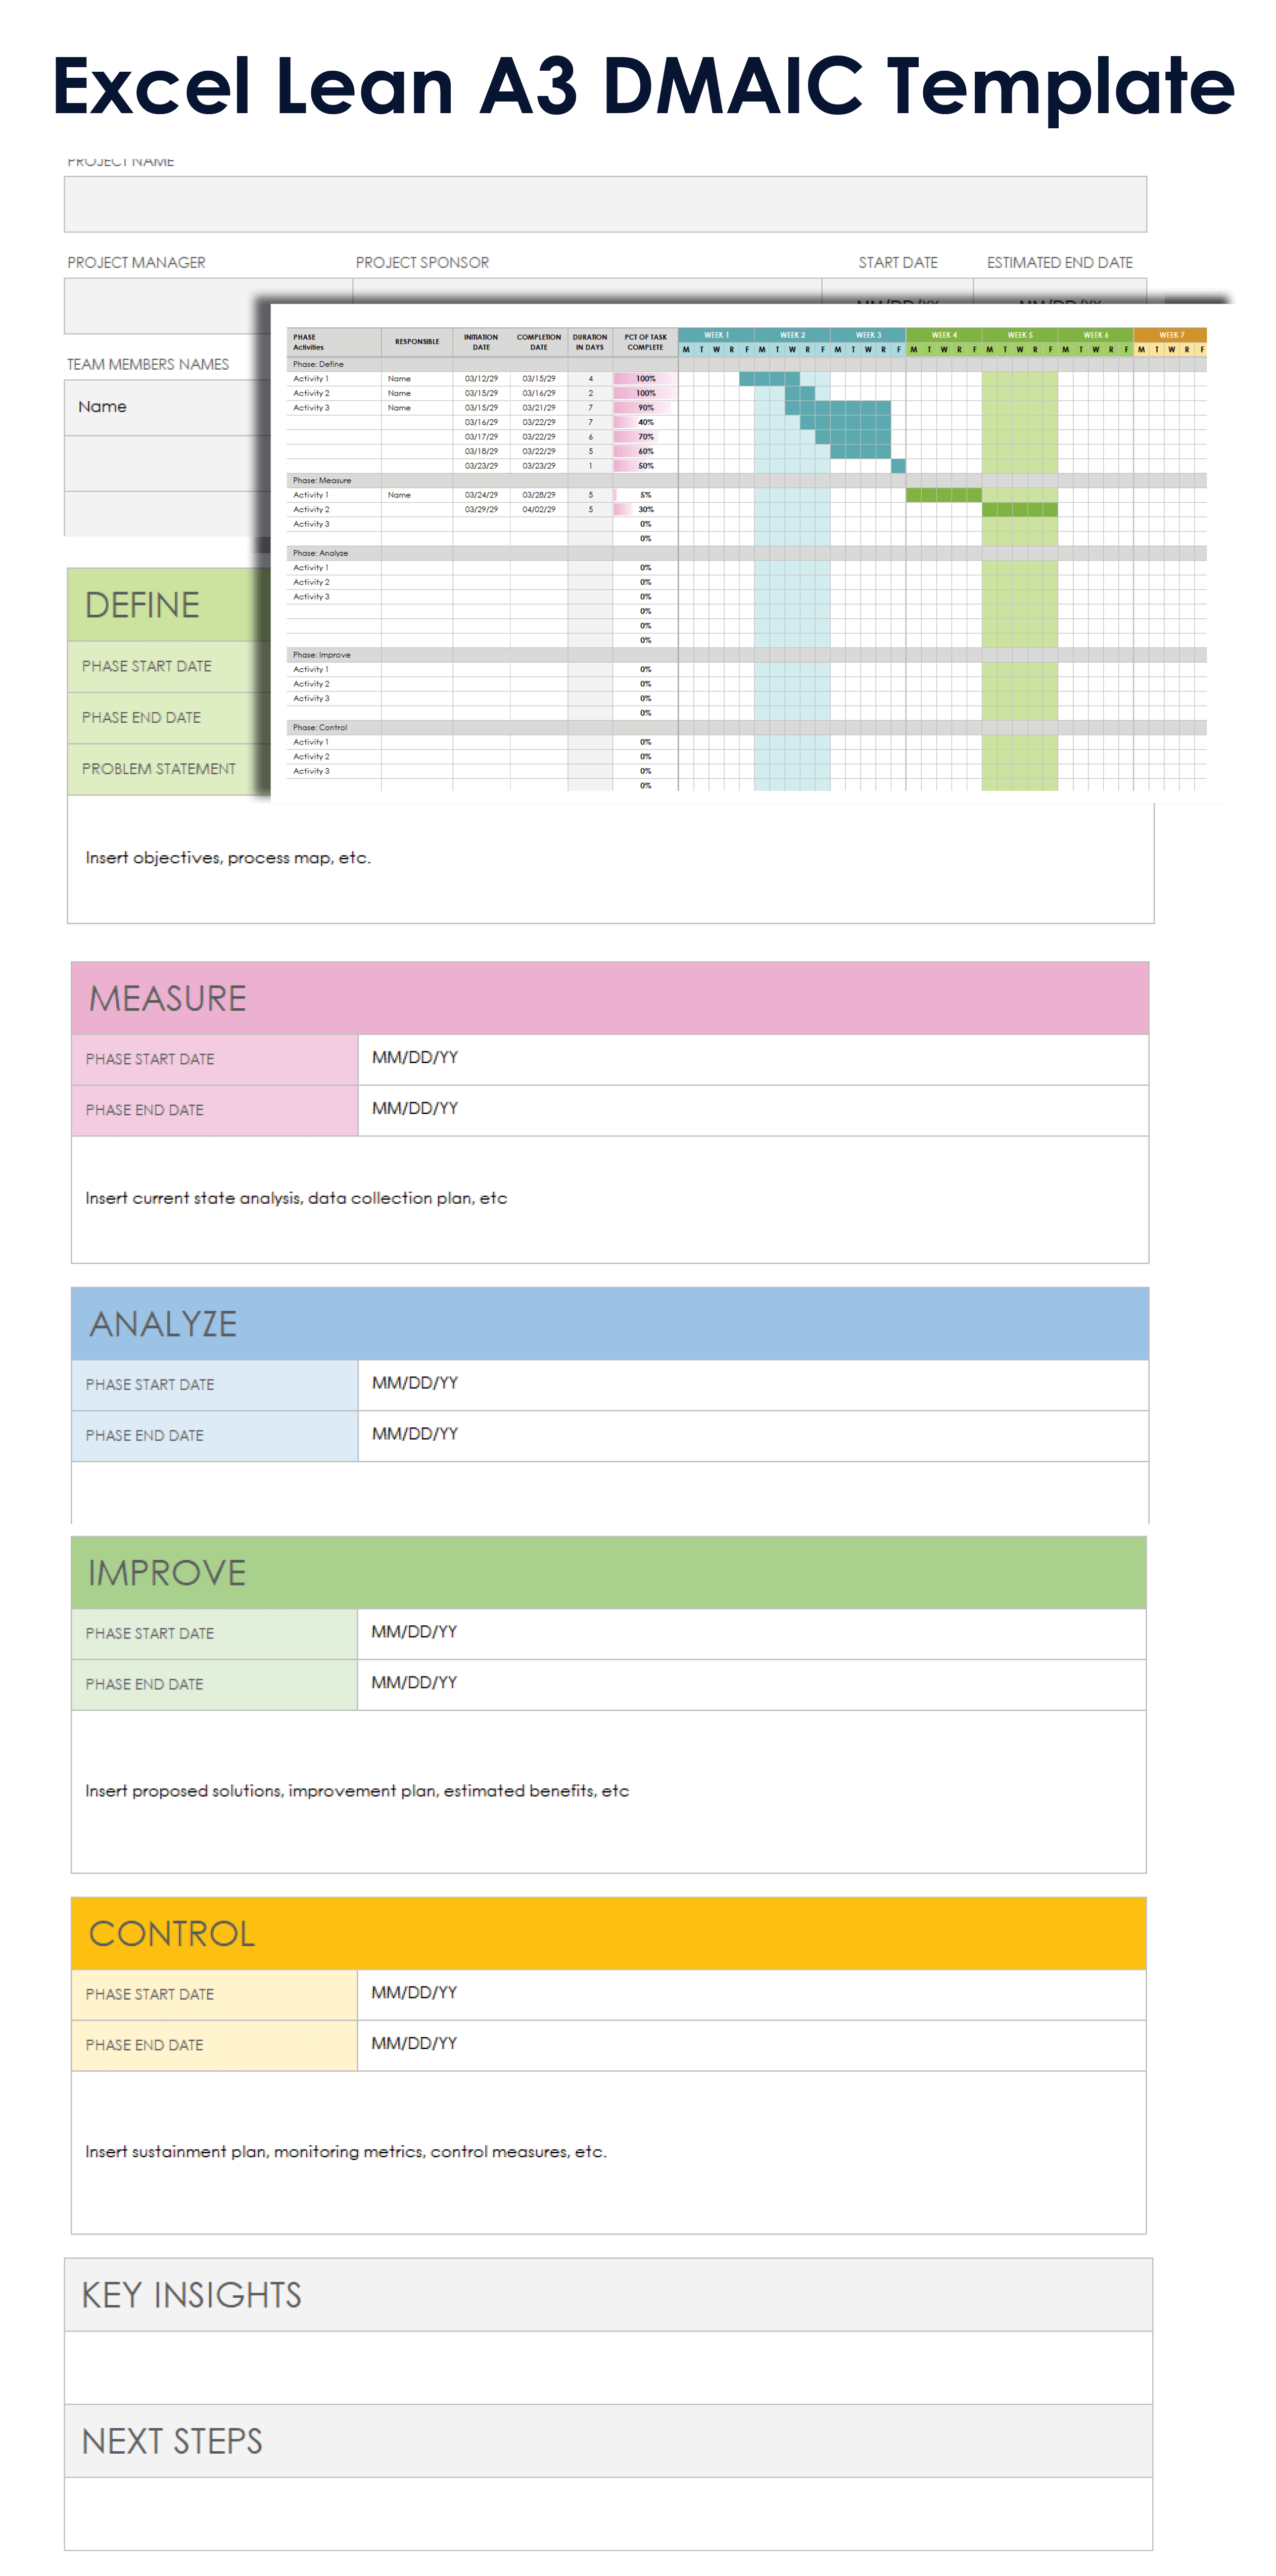
Task: Click the WEEK 5 header in Gantt
Action: (1020, 335)
